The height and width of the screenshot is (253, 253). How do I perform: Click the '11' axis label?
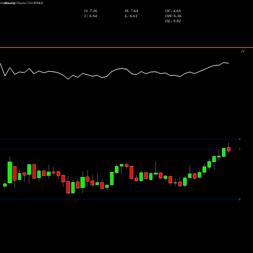pos(243,52)
